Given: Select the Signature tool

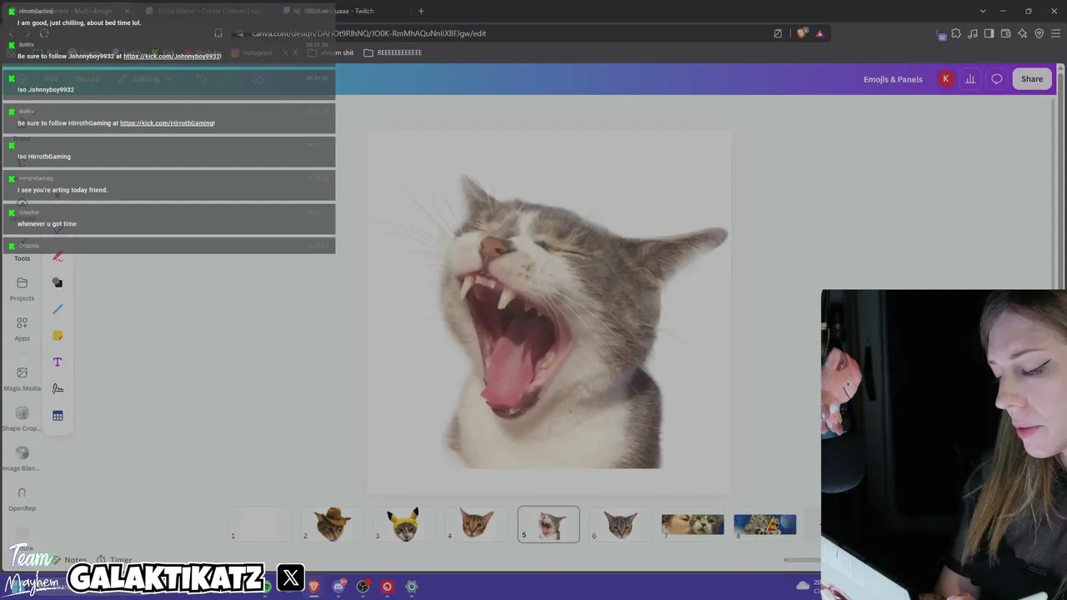Looking at the screenshot, I should 58,388.
